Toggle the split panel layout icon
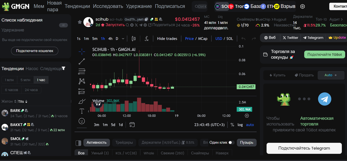The height and width of the screenshot is (161, 347). tap(78, 143)
